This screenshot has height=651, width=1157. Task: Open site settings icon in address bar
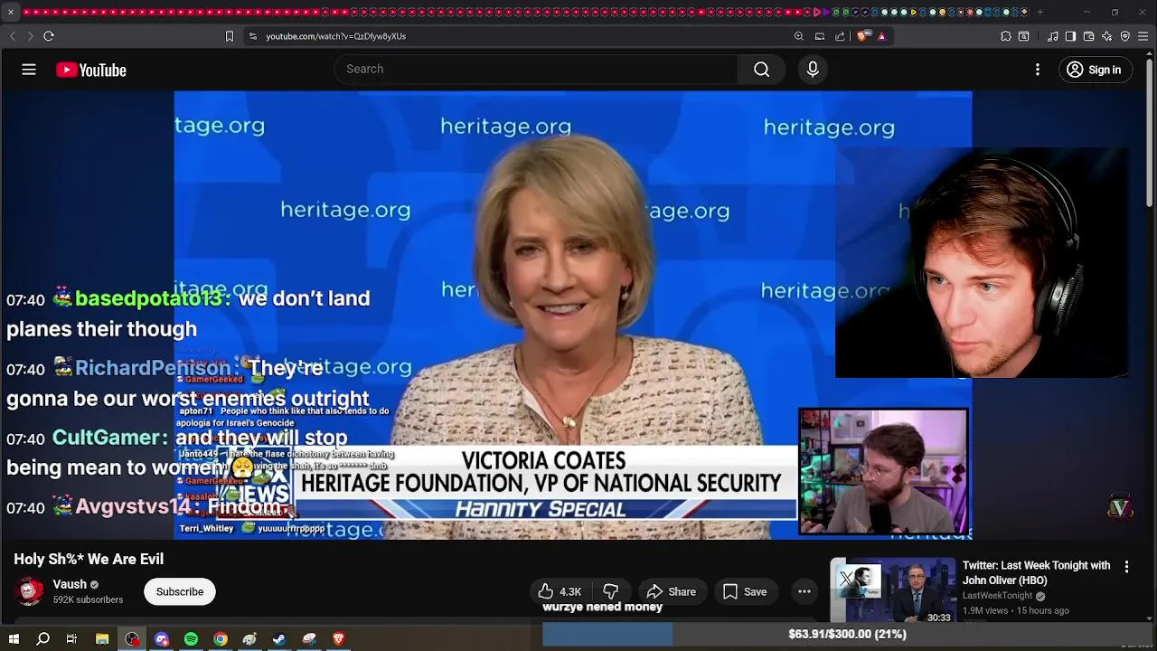pos(253,36)
